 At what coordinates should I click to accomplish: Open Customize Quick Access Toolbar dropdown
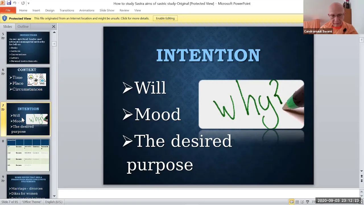tap(28, 3)
